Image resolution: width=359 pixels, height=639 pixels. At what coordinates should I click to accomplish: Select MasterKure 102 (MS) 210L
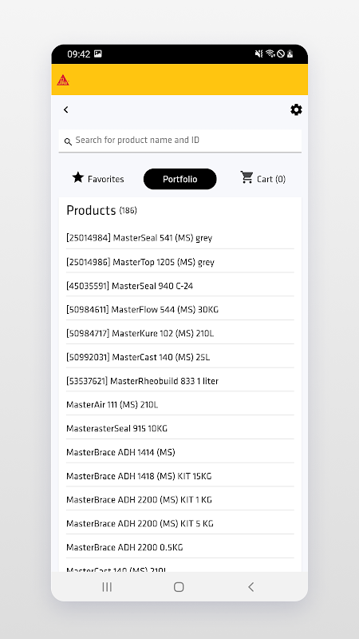(180, 333)
